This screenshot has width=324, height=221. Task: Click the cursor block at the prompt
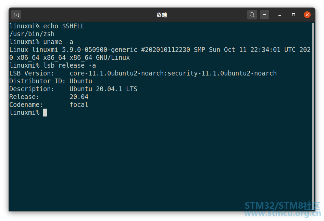pyautogui.click(x=45, y=113)
